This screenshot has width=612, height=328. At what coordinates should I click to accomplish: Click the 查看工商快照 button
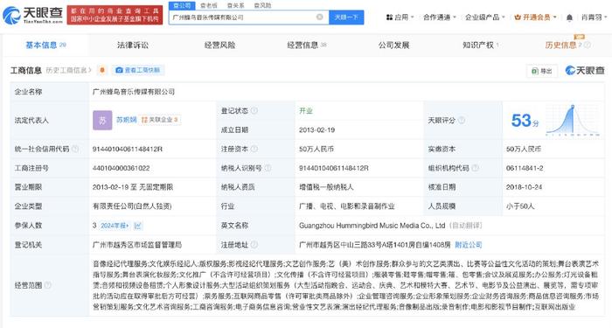(138, 70)
